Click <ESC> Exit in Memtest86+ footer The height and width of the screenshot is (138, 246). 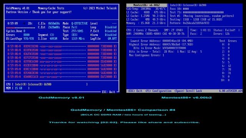[x=135, y=91]
